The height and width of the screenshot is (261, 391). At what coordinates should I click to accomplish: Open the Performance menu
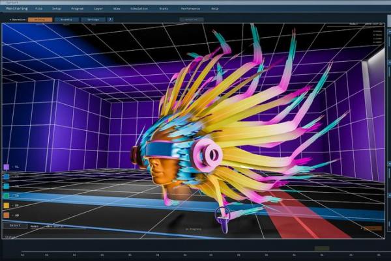point(190,9)
